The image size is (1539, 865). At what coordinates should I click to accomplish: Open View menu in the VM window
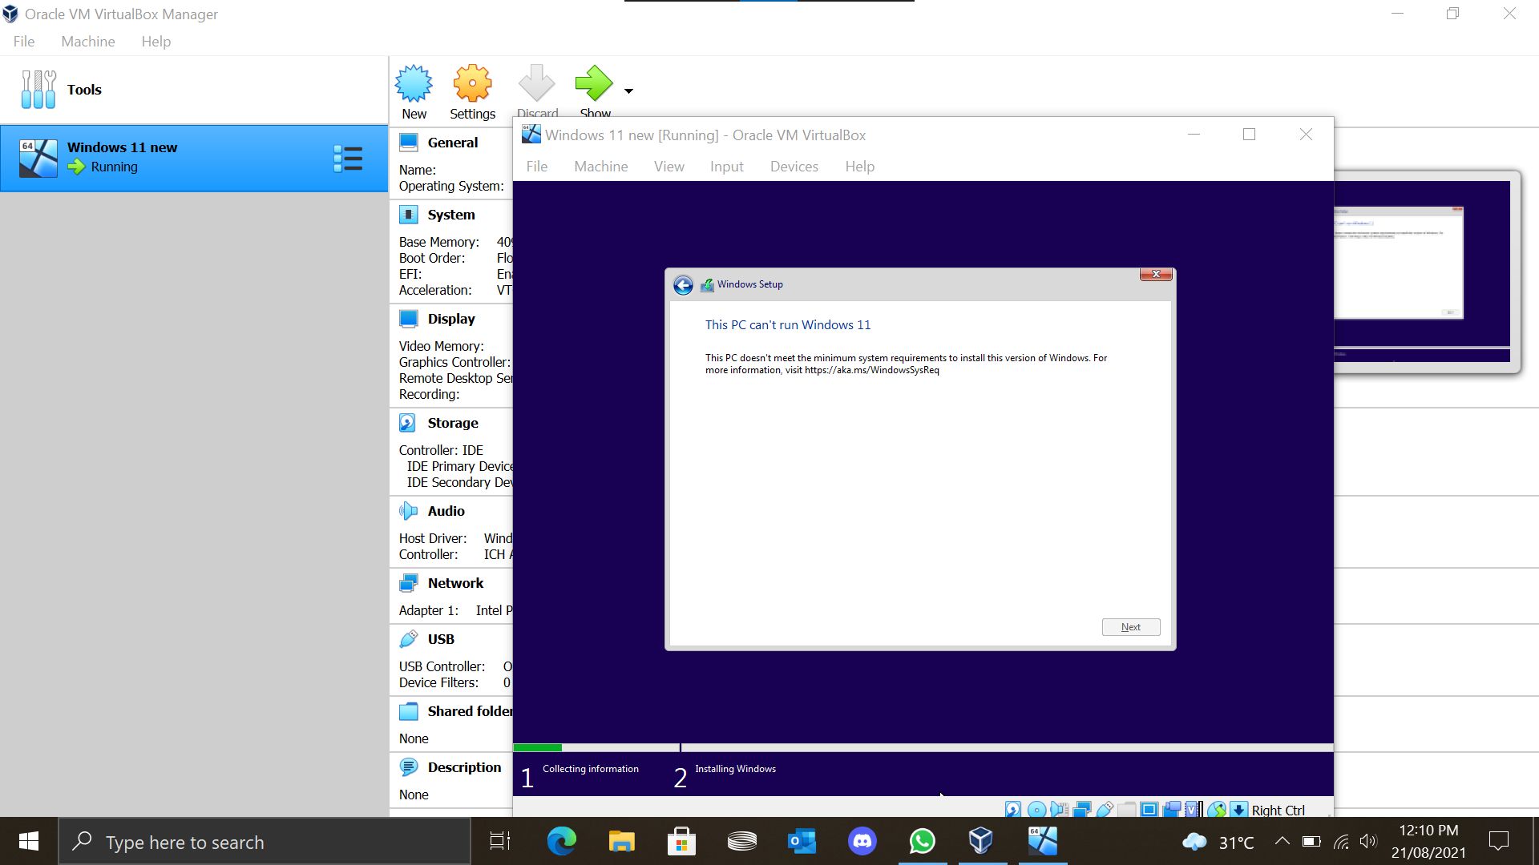[x=669, y=167]
